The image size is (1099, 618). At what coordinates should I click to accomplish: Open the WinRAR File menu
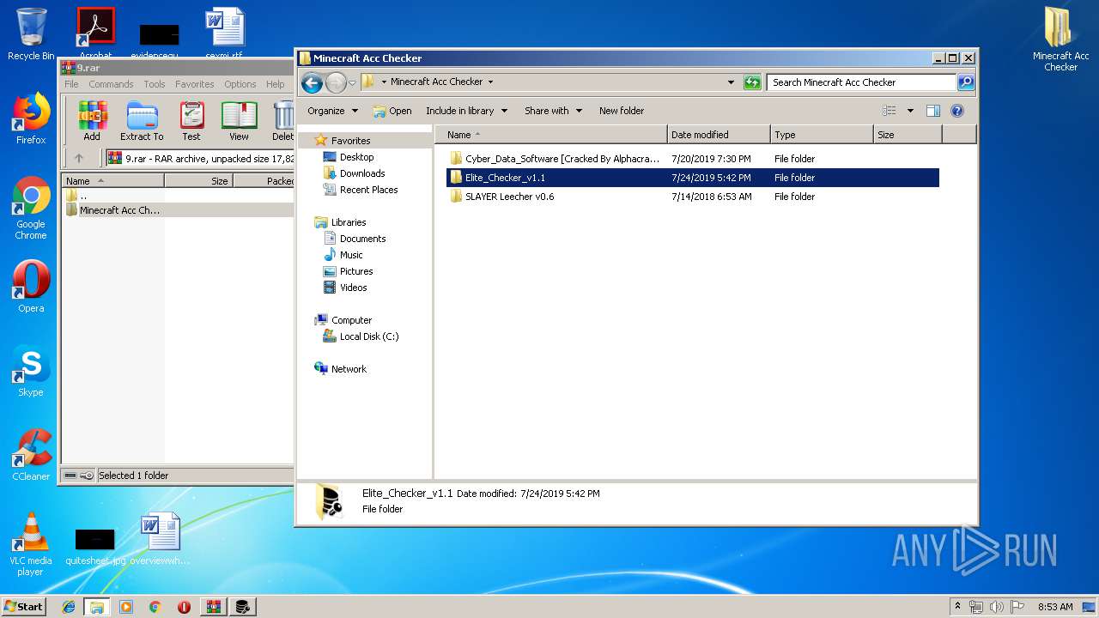coord(71,84)
